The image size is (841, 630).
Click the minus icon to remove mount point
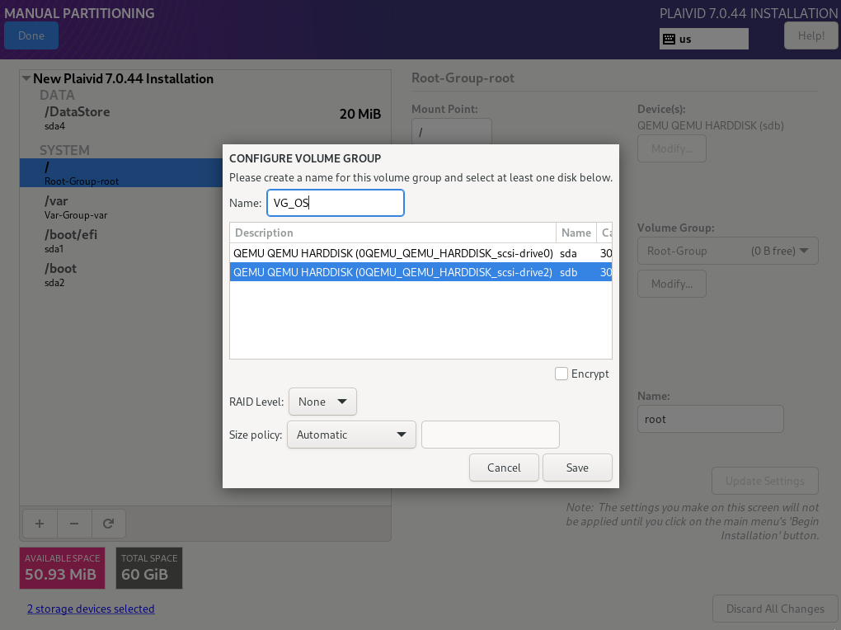[74, 524]
